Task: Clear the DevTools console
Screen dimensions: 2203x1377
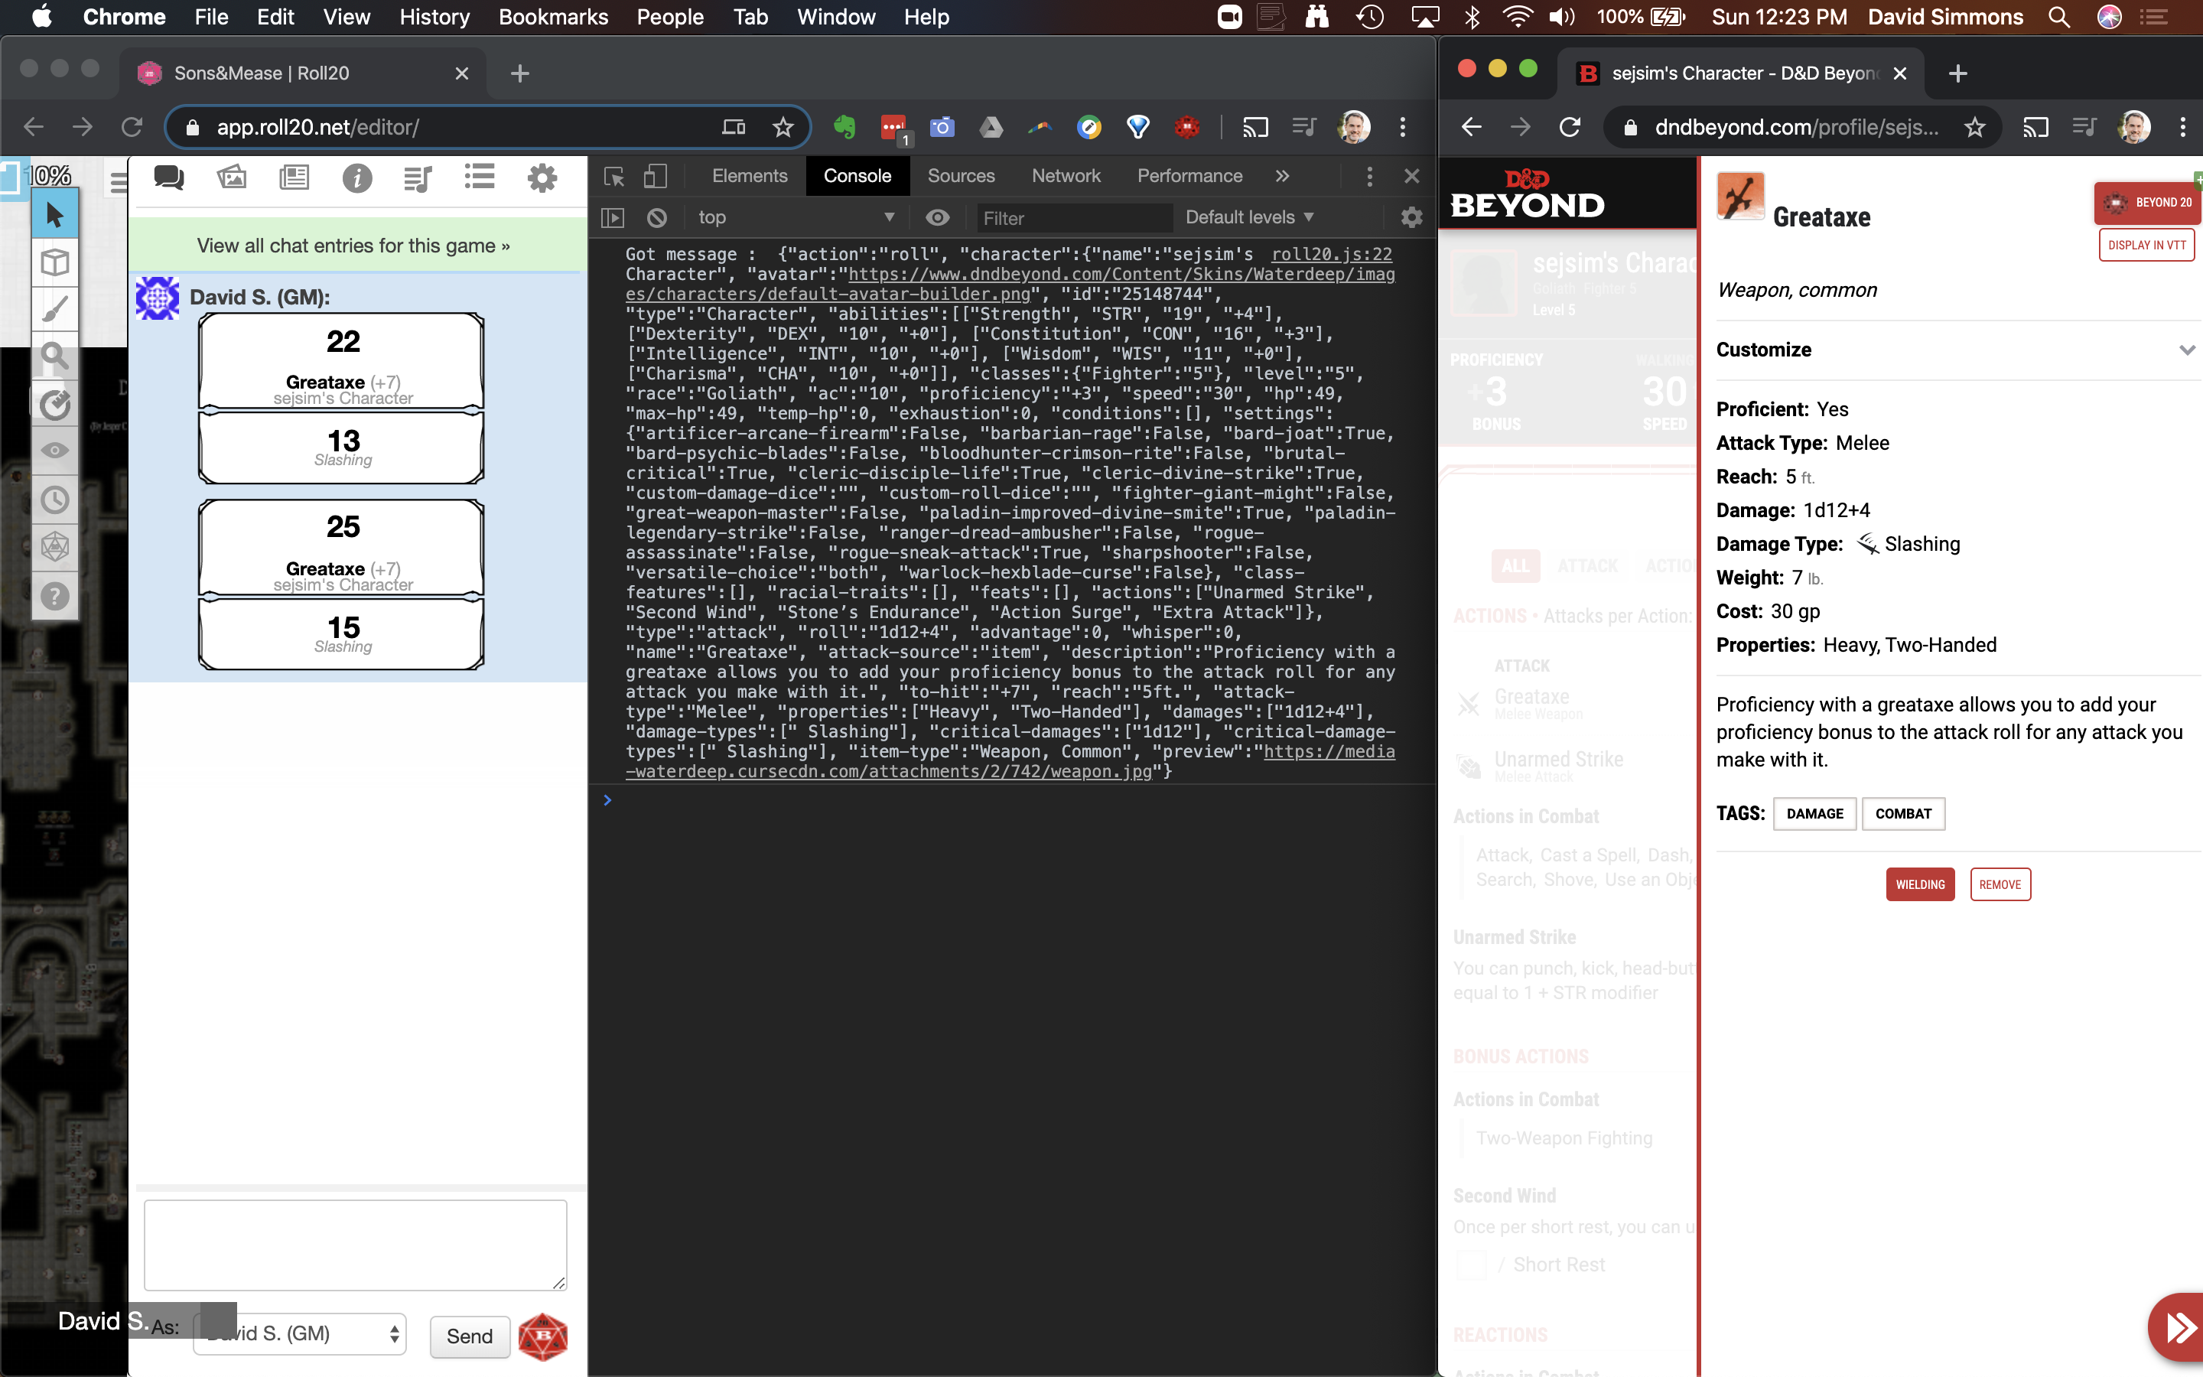Action: click(657, 216)
